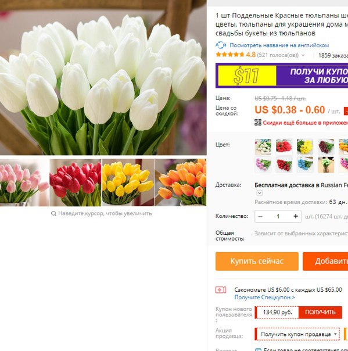This screenshot has height=351, width=348.
Task: Select the orange tulips gallery thumbnail
Action: click(180, 182)
